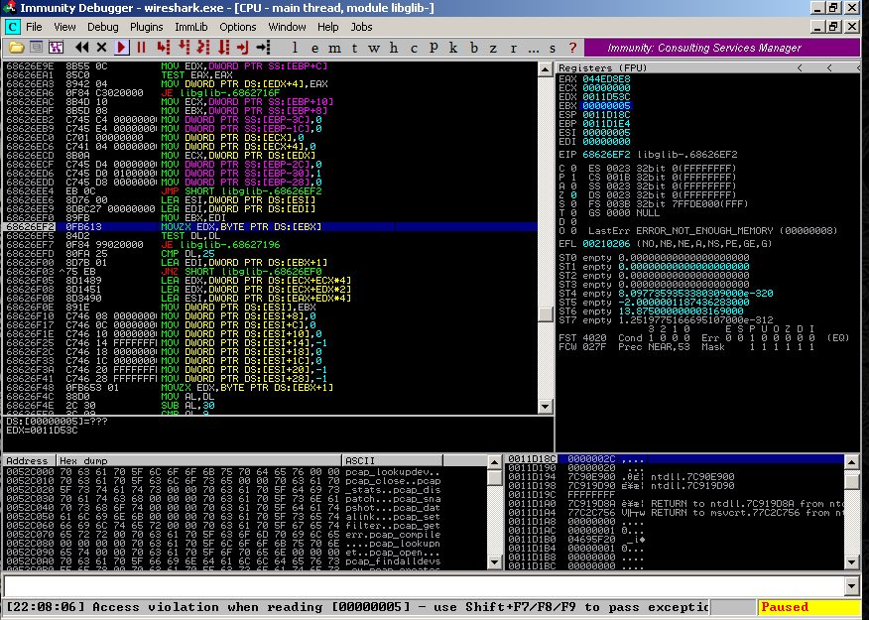The image size is (869, 620).
Task: Click disassembly pane scrollbar up arrow
Action: [545, 67]
